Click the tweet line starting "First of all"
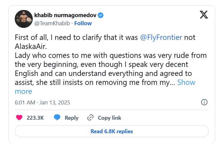Image resolution: width=222 pixels, height=150 pixels. coord(77,38)
